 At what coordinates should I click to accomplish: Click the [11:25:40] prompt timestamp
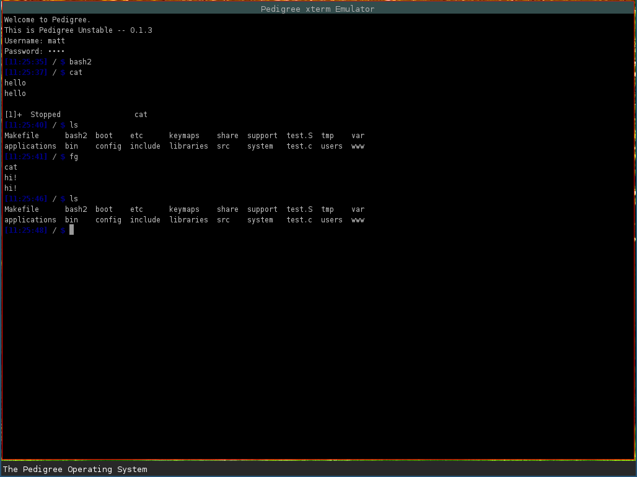coord(26,125)
